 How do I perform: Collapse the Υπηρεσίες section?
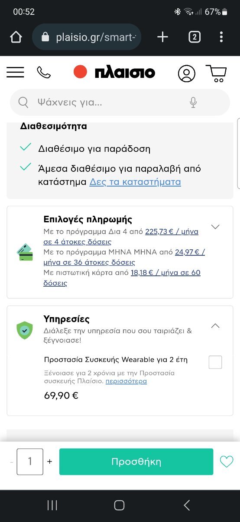215,326
